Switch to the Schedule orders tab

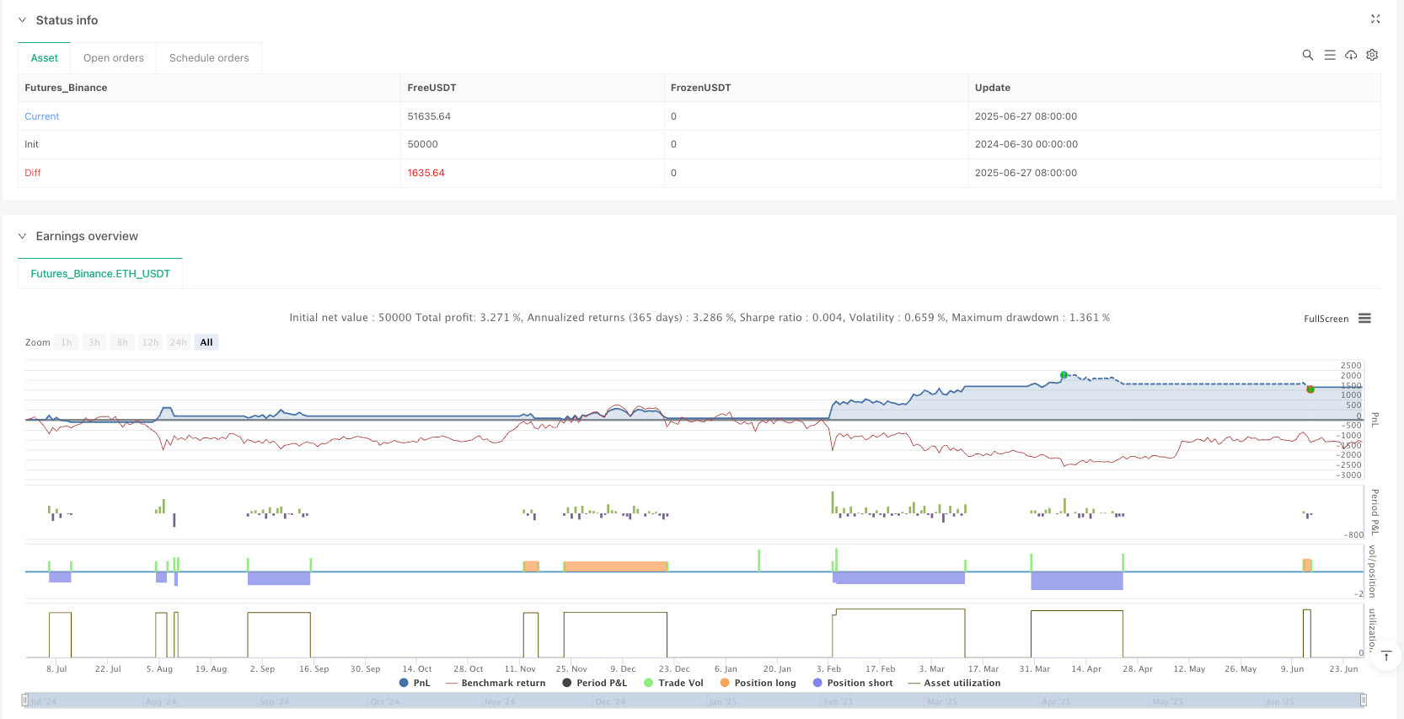[x=209, y=58]
